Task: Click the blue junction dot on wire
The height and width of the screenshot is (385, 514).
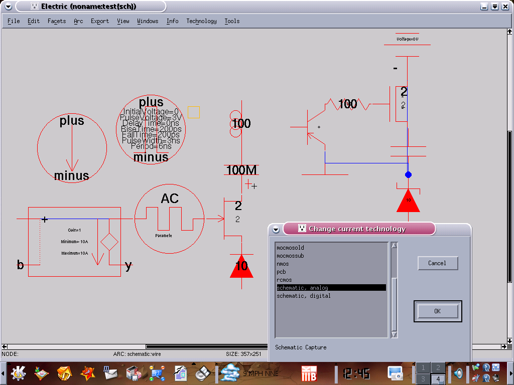Action: 408,174
